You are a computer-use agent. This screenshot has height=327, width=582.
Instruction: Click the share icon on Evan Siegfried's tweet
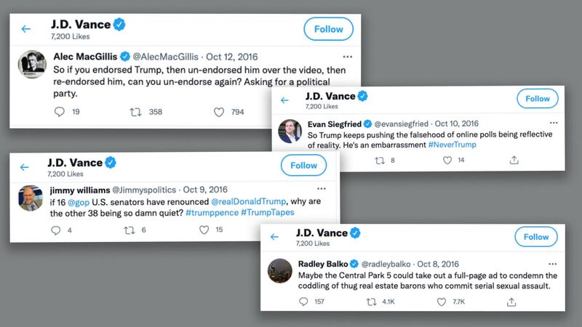pyautogui.click(x=514, y=160)
